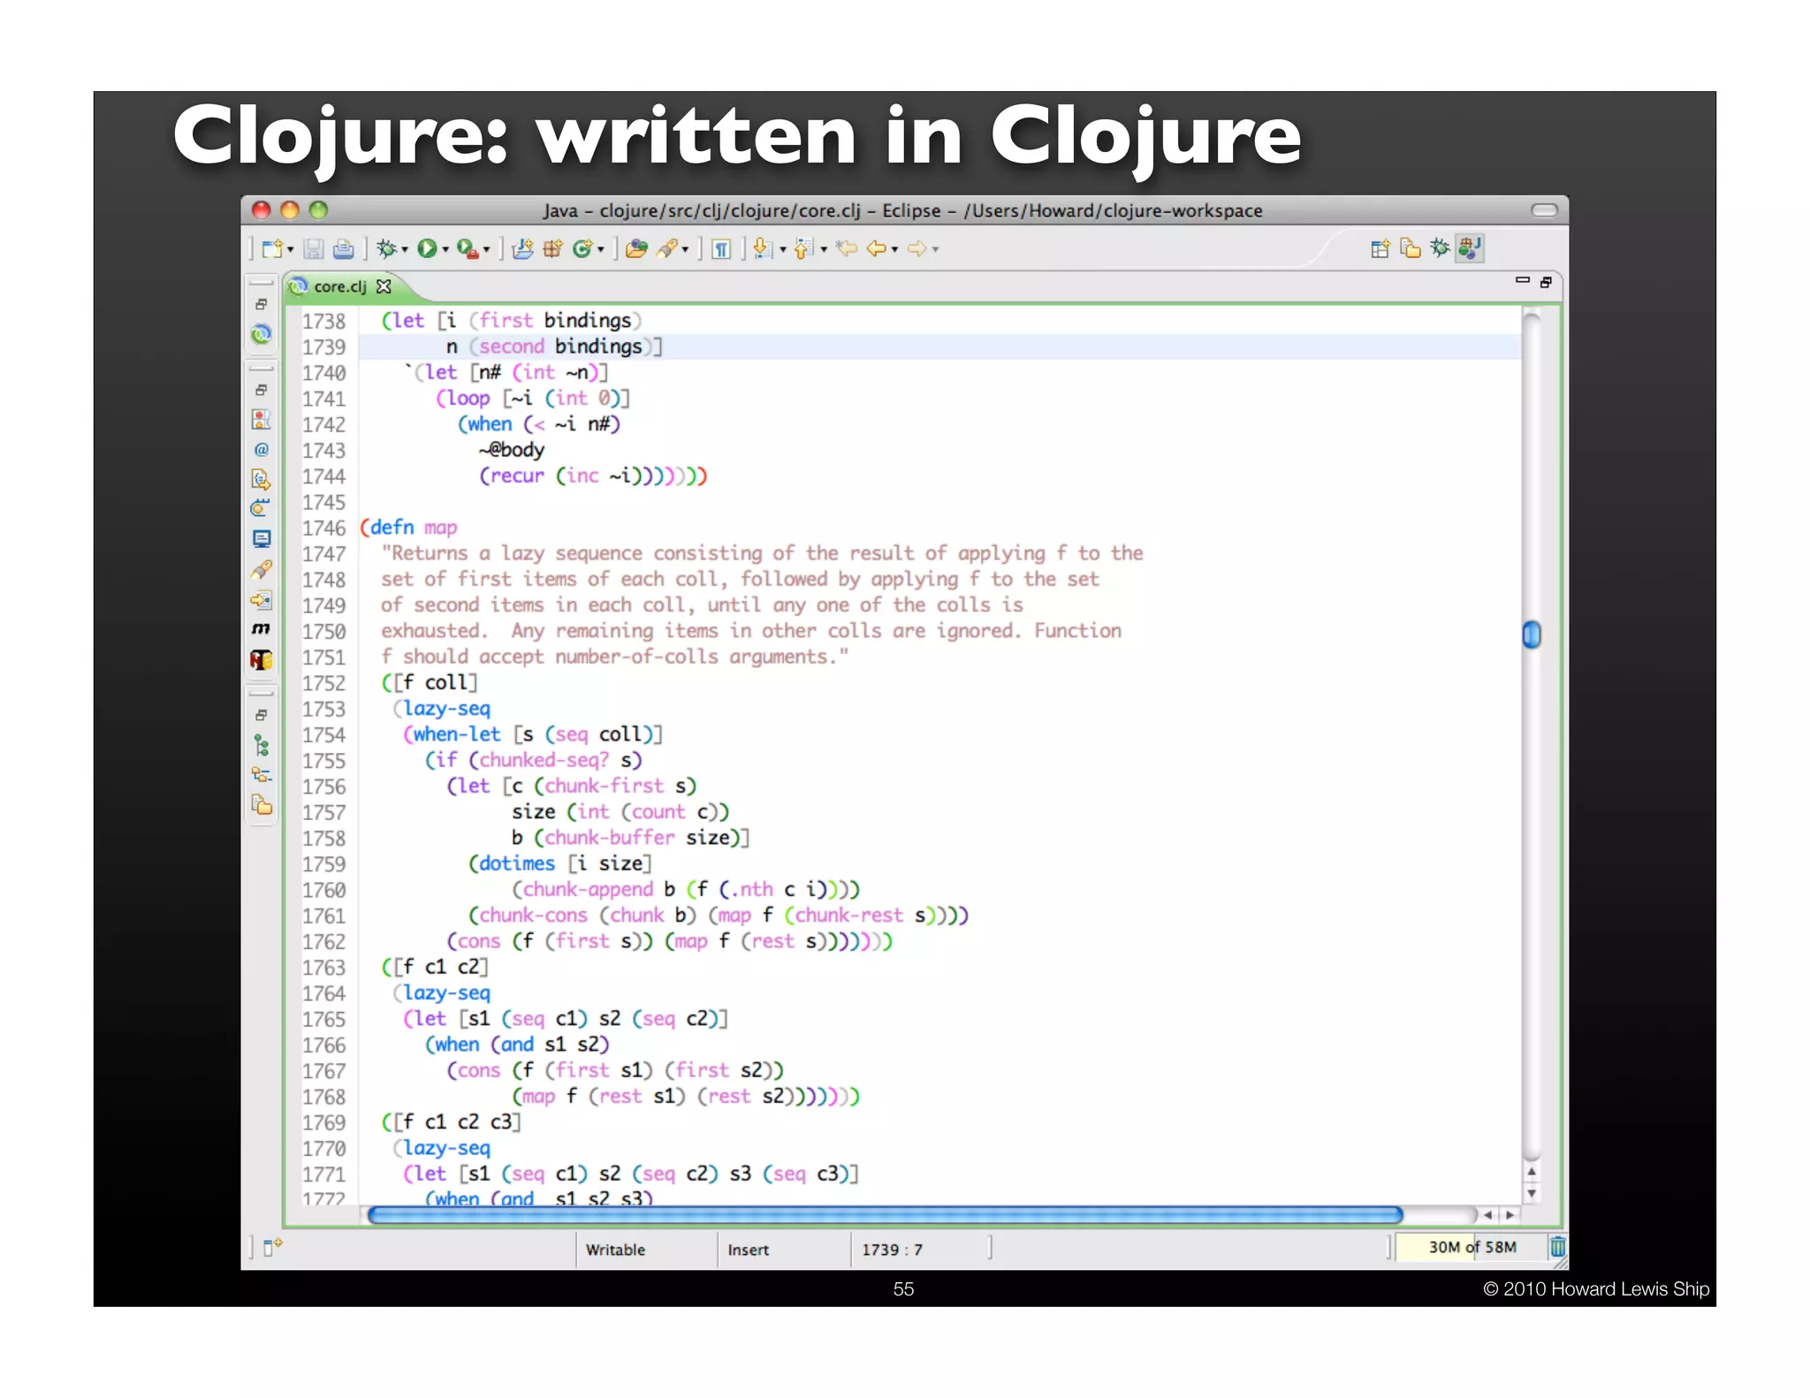Maximize the editor area
Image resolution: width=1810 pixels, height=1398 pixels.
pos(1546,282)
